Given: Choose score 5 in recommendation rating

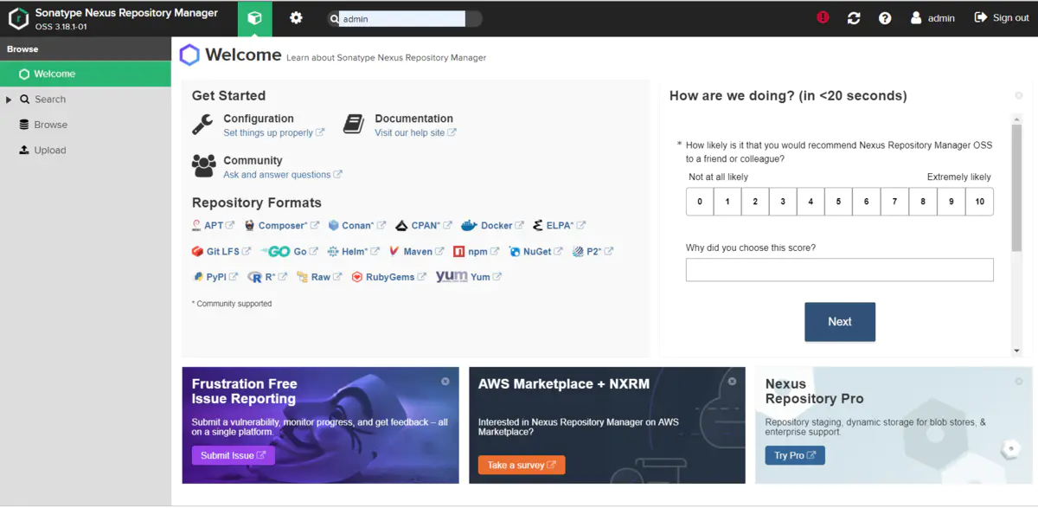Looking at the screenshot, I should [838, 202].
